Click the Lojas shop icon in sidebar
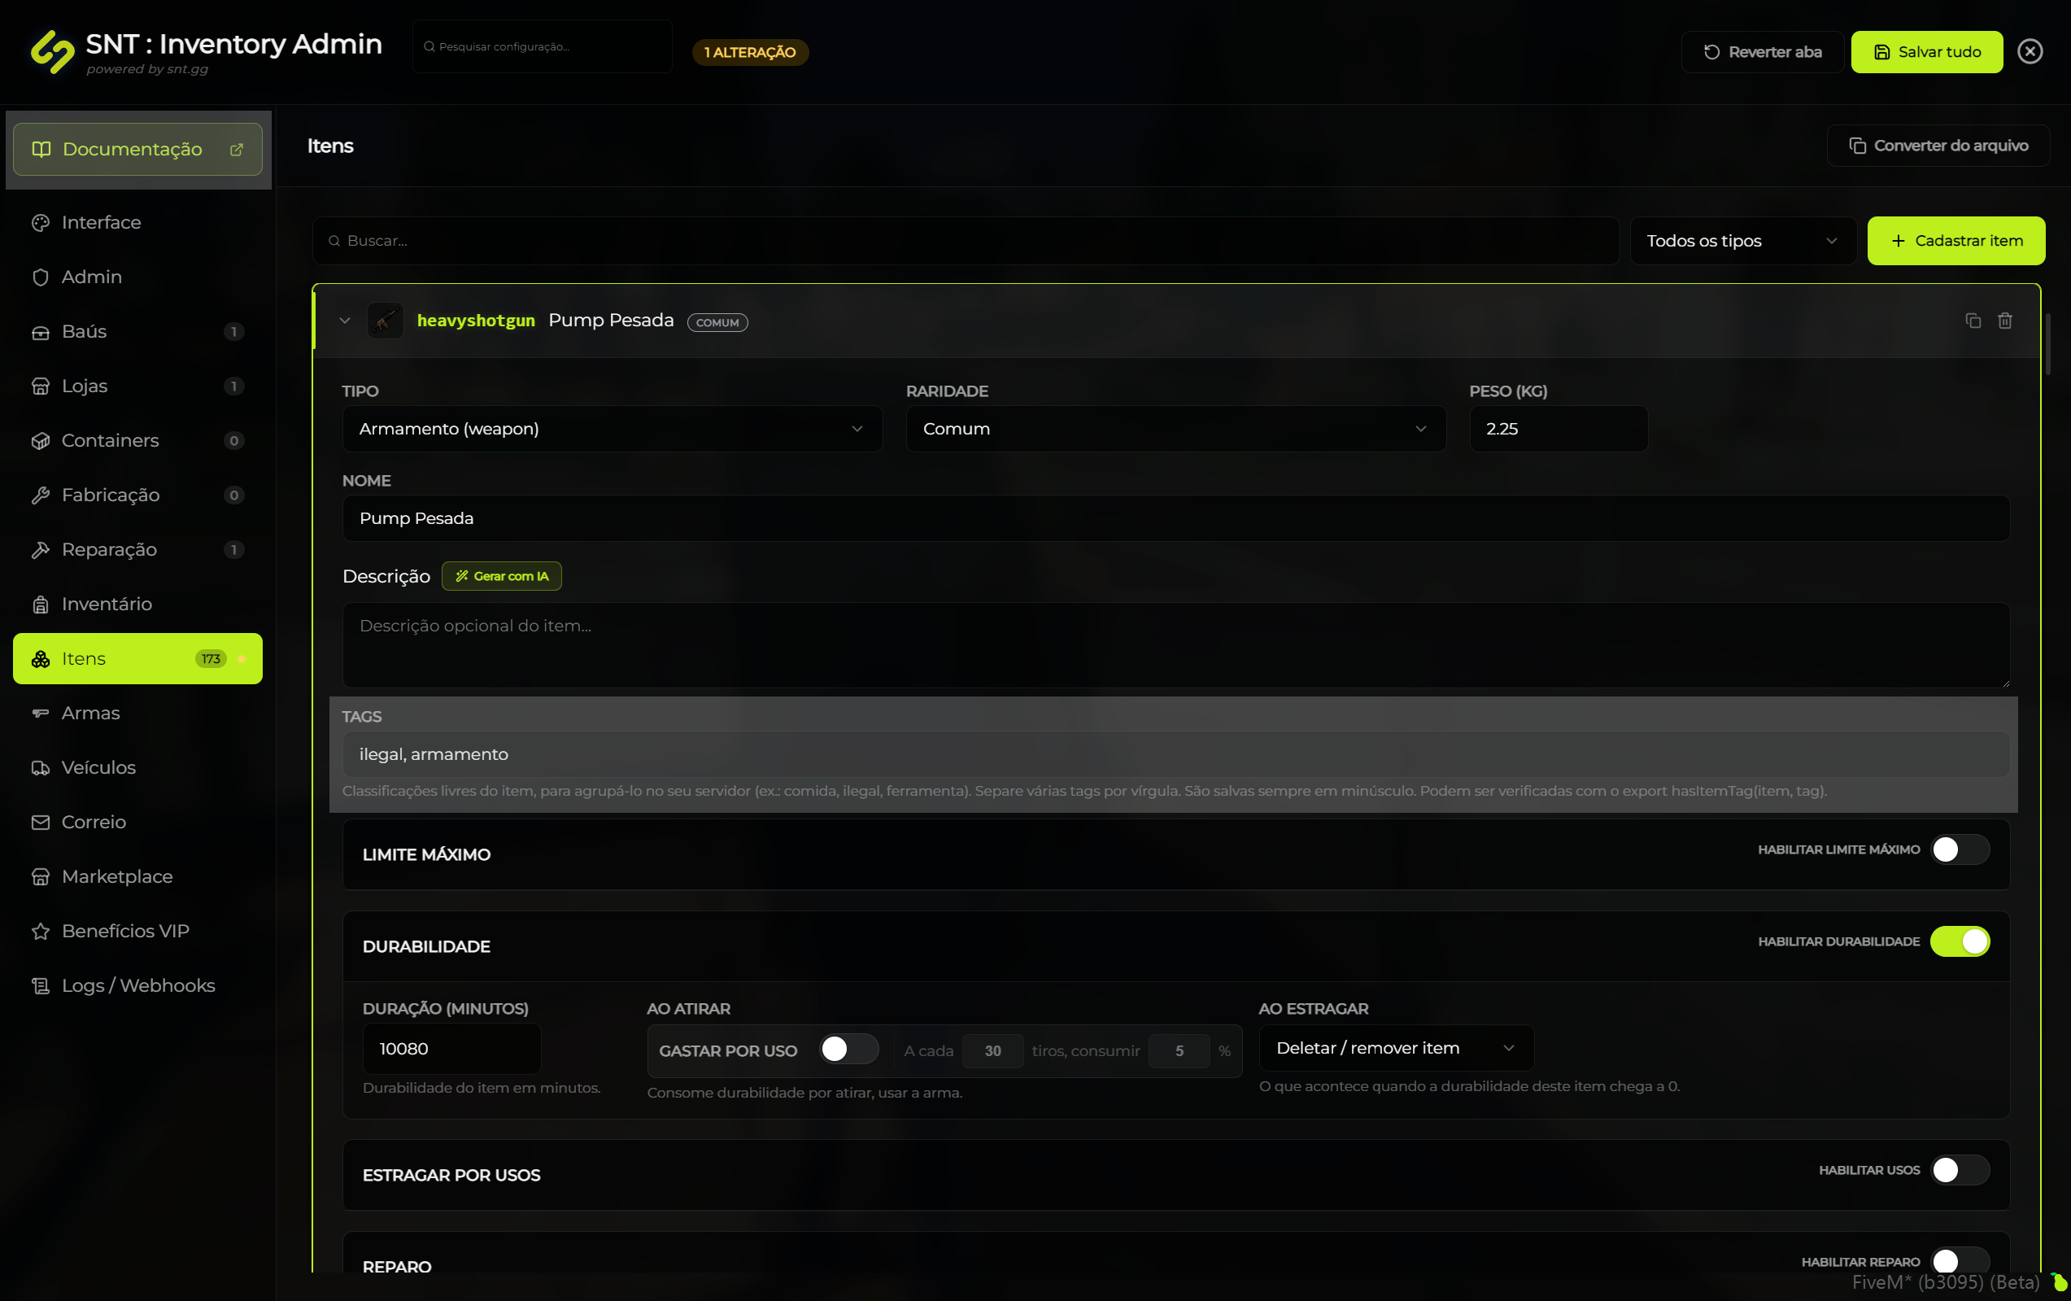 point(41,386)
